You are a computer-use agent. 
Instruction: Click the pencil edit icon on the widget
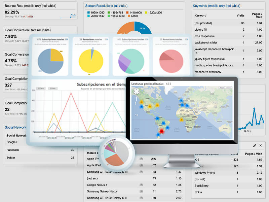(255, 146)
